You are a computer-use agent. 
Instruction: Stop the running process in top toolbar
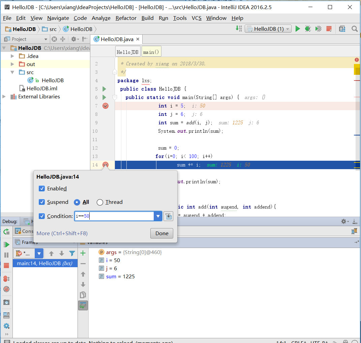point(329,29)
